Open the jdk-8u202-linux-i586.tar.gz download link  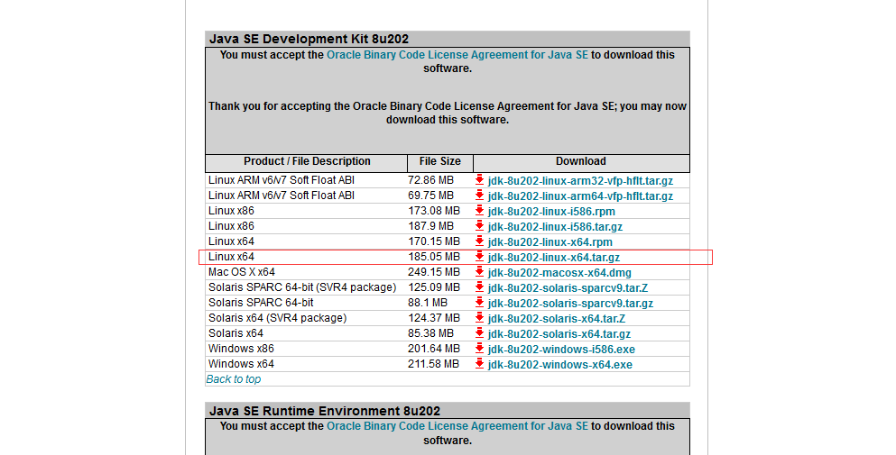coord(556,227)
